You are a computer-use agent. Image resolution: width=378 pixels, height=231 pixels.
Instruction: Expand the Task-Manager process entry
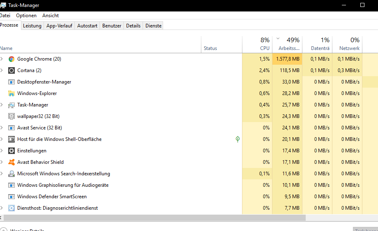2,105
